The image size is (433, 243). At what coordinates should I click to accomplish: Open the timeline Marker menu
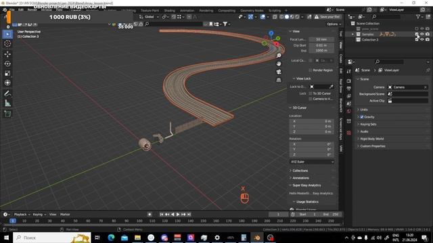[x=65, y=215]
